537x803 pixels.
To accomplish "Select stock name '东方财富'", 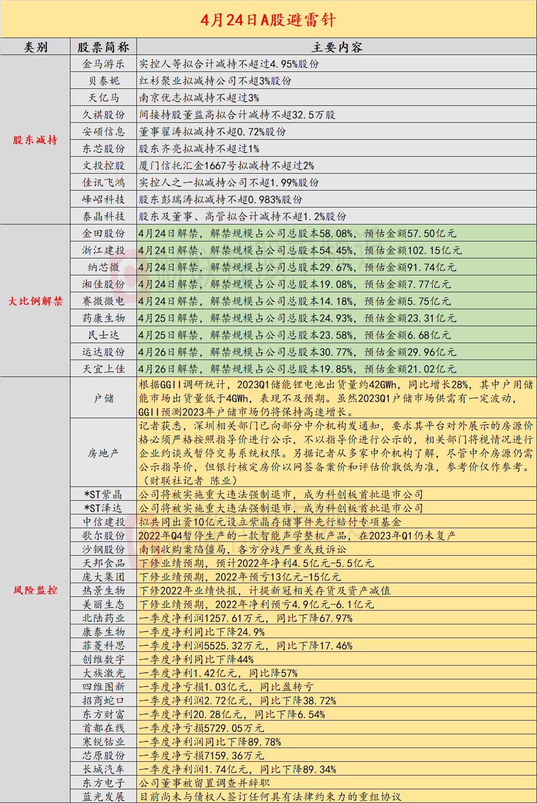I will (103, 714).
